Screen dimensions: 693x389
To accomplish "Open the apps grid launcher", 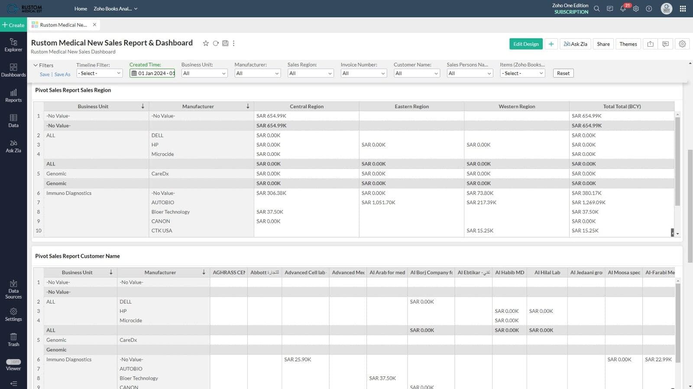I will coord(683,9).
